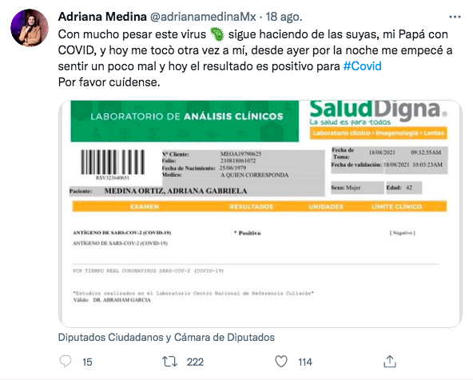Click the Diputados Ciudadanos y Cámara tagged accounts
This screenshot has height=380, width=473.
pyautogui.click(x=166, y=337)
